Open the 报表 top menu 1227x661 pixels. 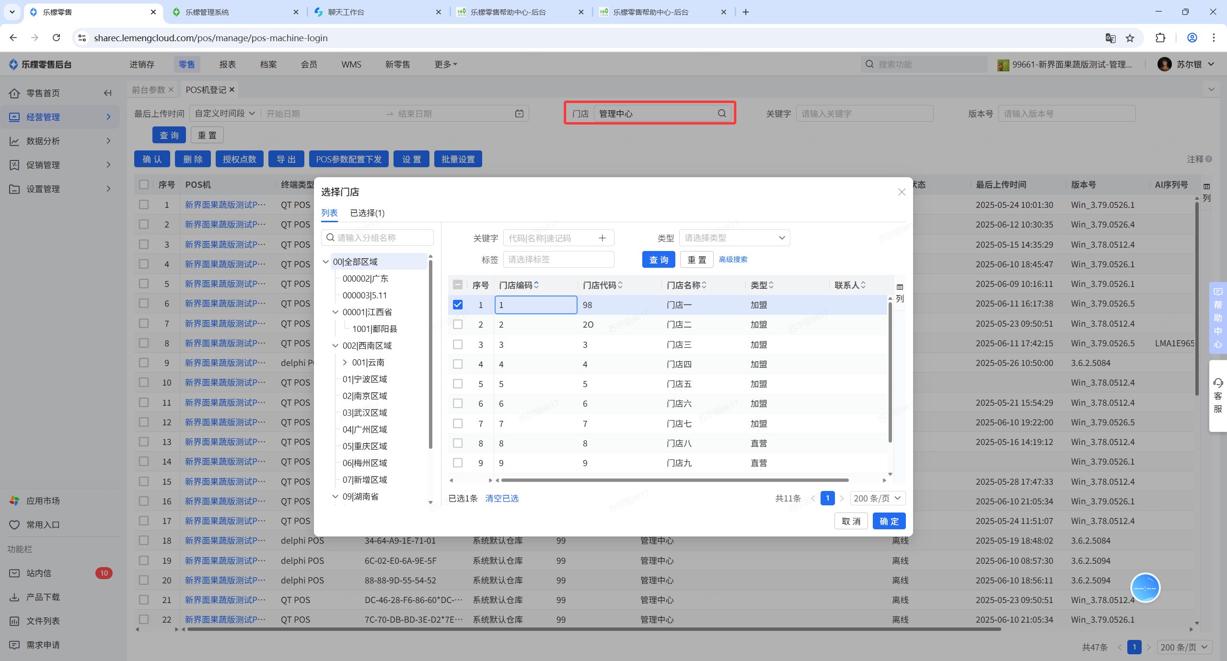point(228,64)
